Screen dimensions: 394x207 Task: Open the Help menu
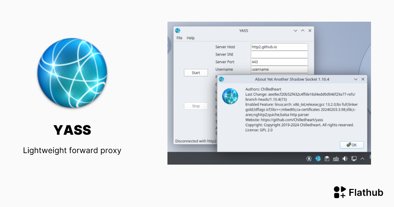[190, 38]
